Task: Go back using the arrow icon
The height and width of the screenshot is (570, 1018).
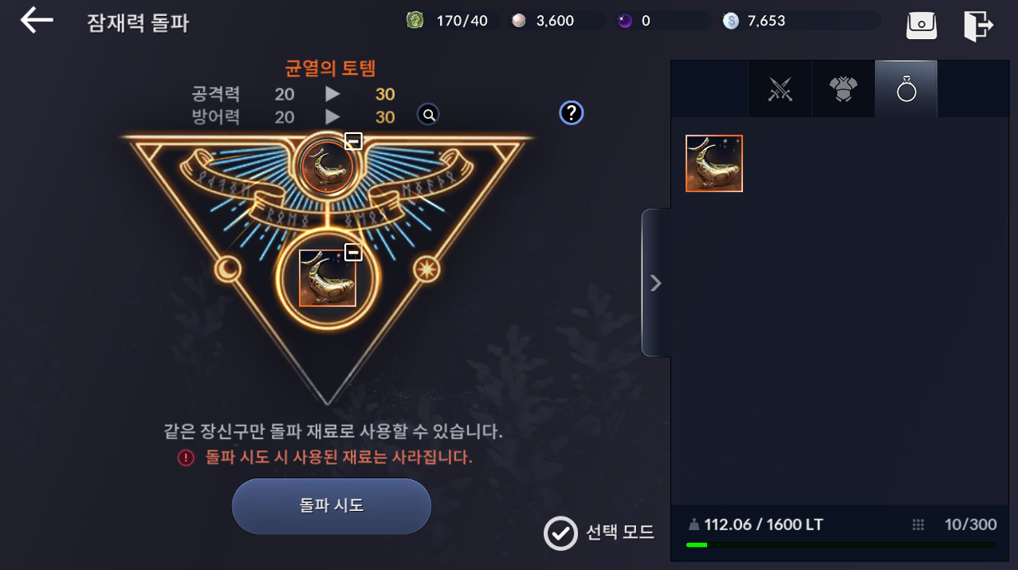Action: coord(37,21)
